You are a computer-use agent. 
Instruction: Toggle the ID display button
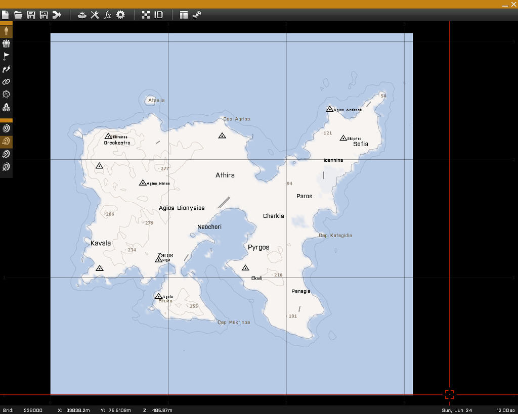click(159, 15)
